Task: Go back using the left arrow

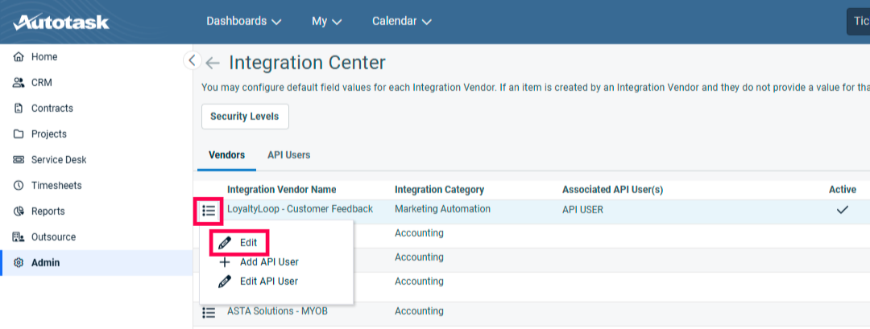Action: (213, 64)
